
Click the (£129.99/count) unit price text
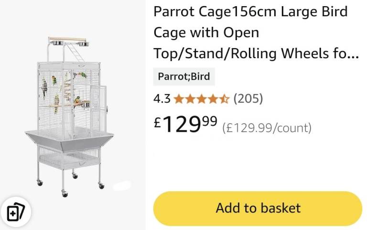pos(267,128)
